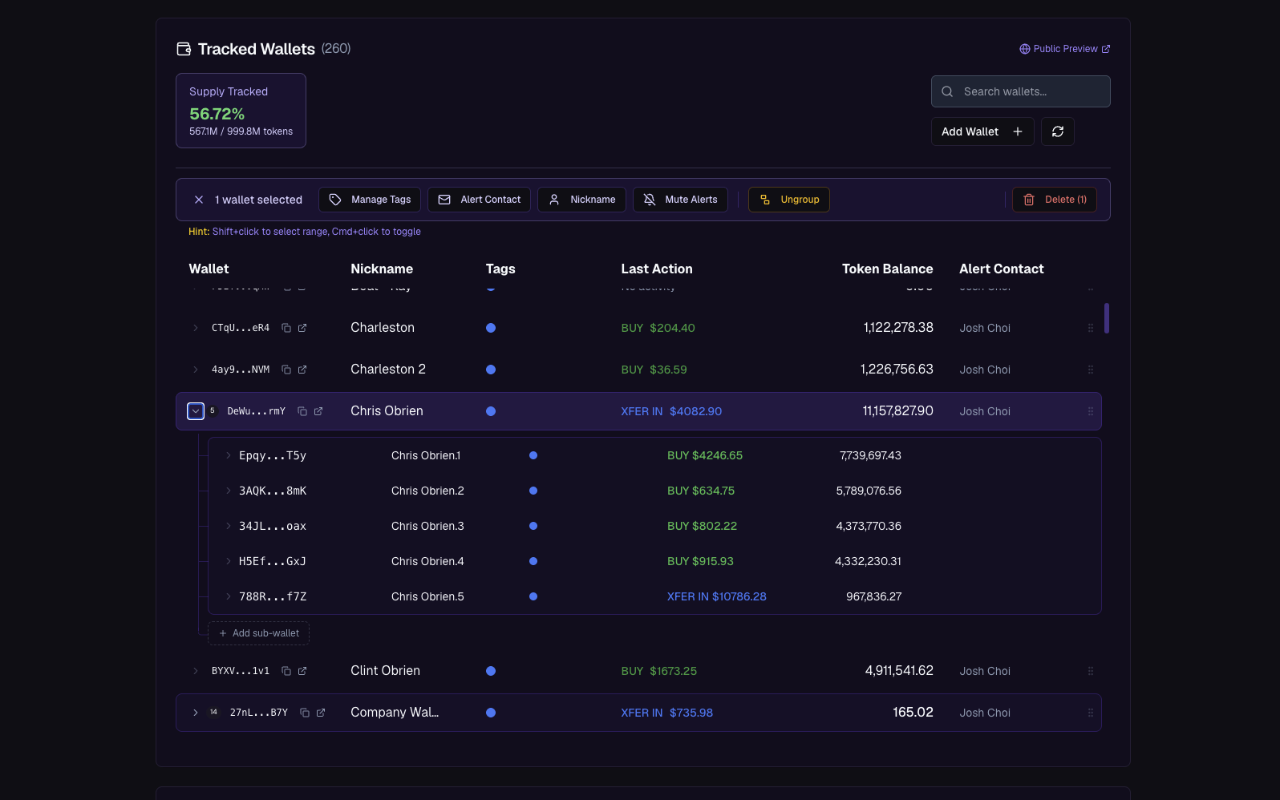
Task: Copy the DeWu...rmY wallet address
Action: [302, 411]
